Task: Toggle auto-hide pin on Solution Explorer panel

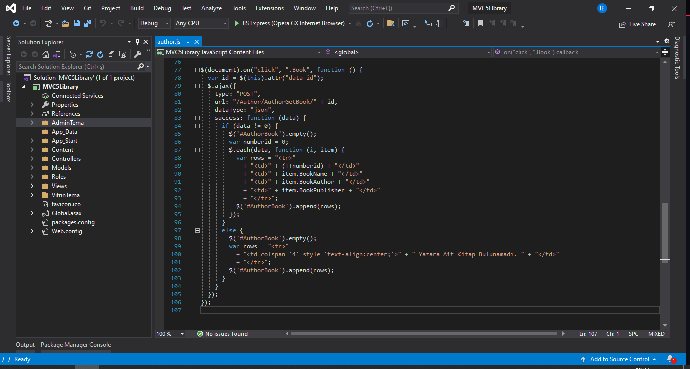Action: tap(137, 42)
